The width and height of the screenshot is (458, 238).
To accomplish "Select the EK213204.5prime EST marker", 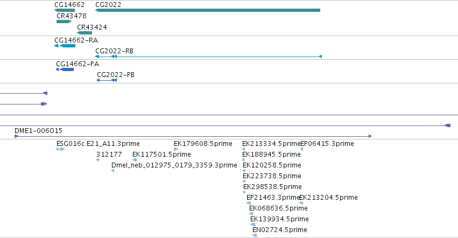I will tap(301, 203).
